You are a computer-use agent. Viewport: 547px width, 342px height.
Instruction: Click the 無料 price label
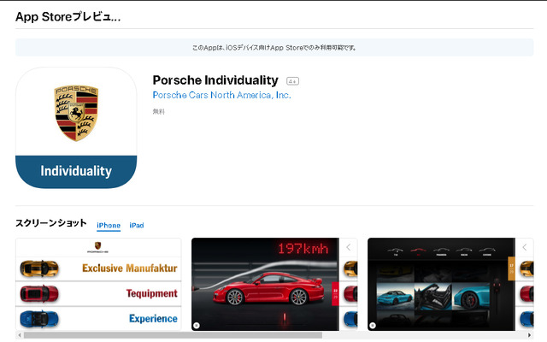point(158,112)
